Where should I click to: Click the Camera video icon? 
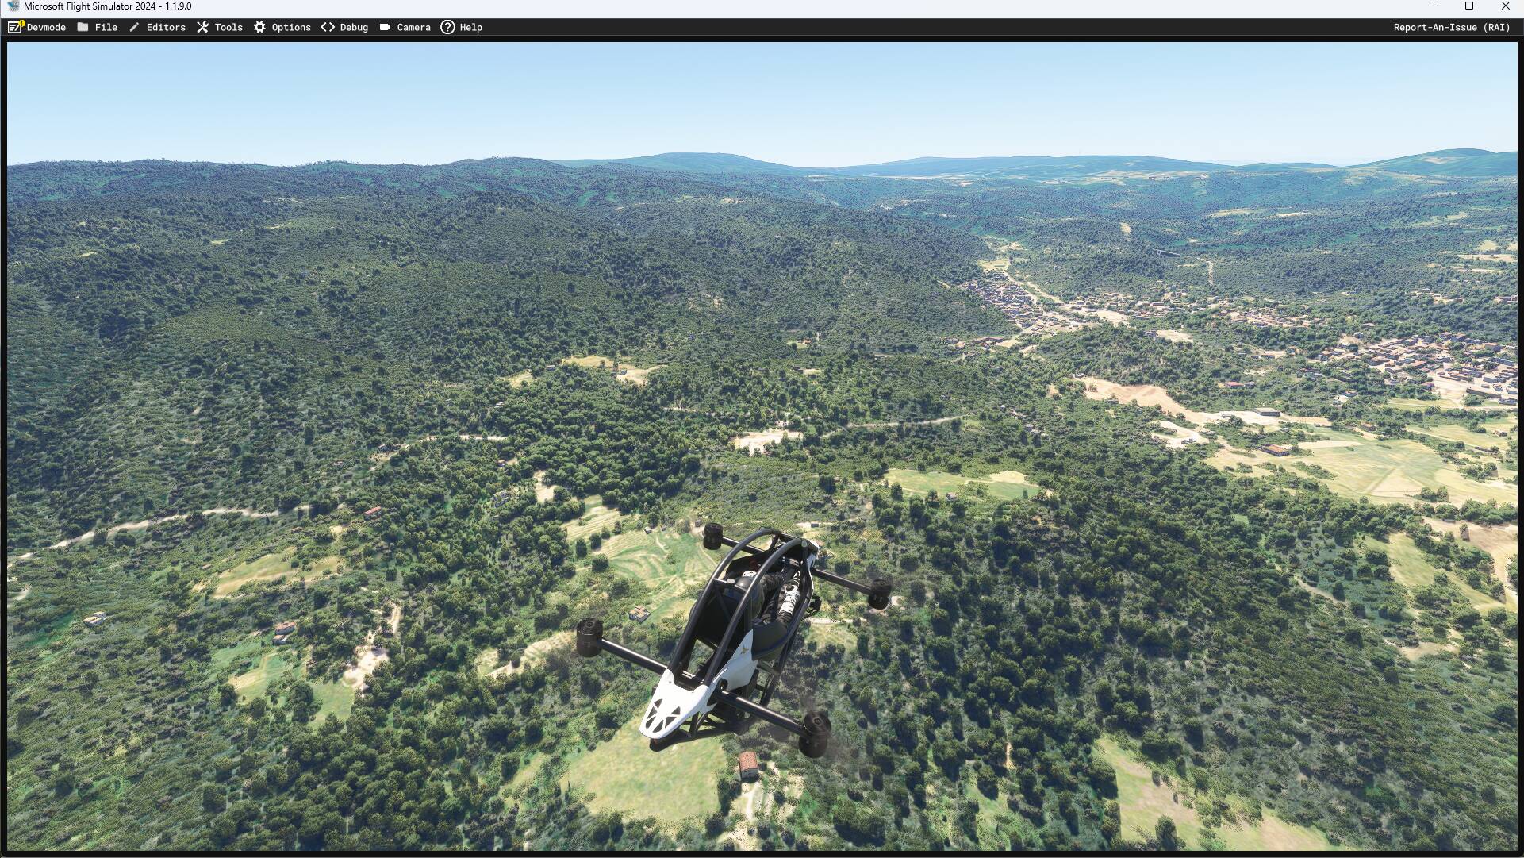tap(385, 27)
